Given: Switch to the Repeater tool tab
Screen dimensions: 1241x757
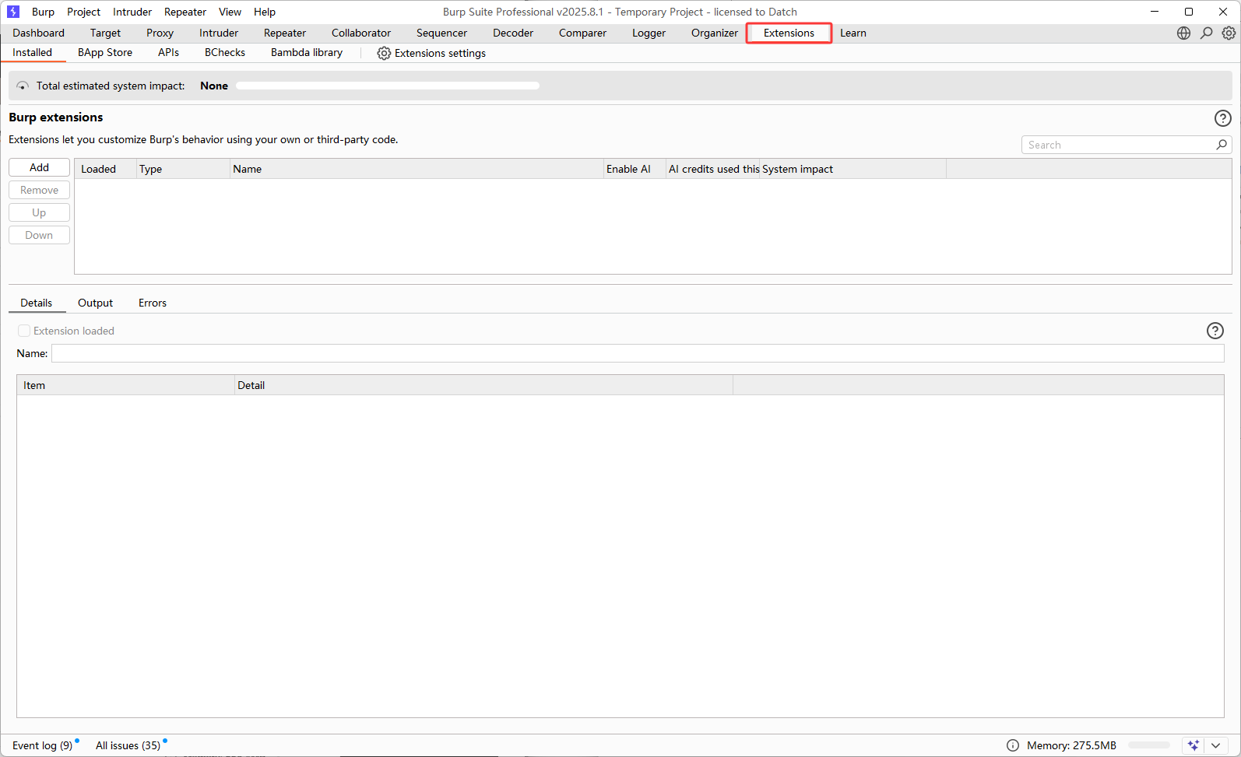Looking at the screenshot, I should [285, 33].
